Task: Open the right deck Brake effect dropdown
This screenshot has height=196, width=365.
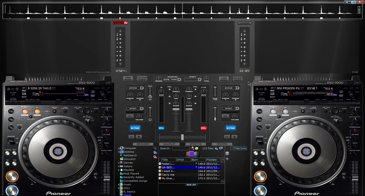Action: [x=230, y=88]
